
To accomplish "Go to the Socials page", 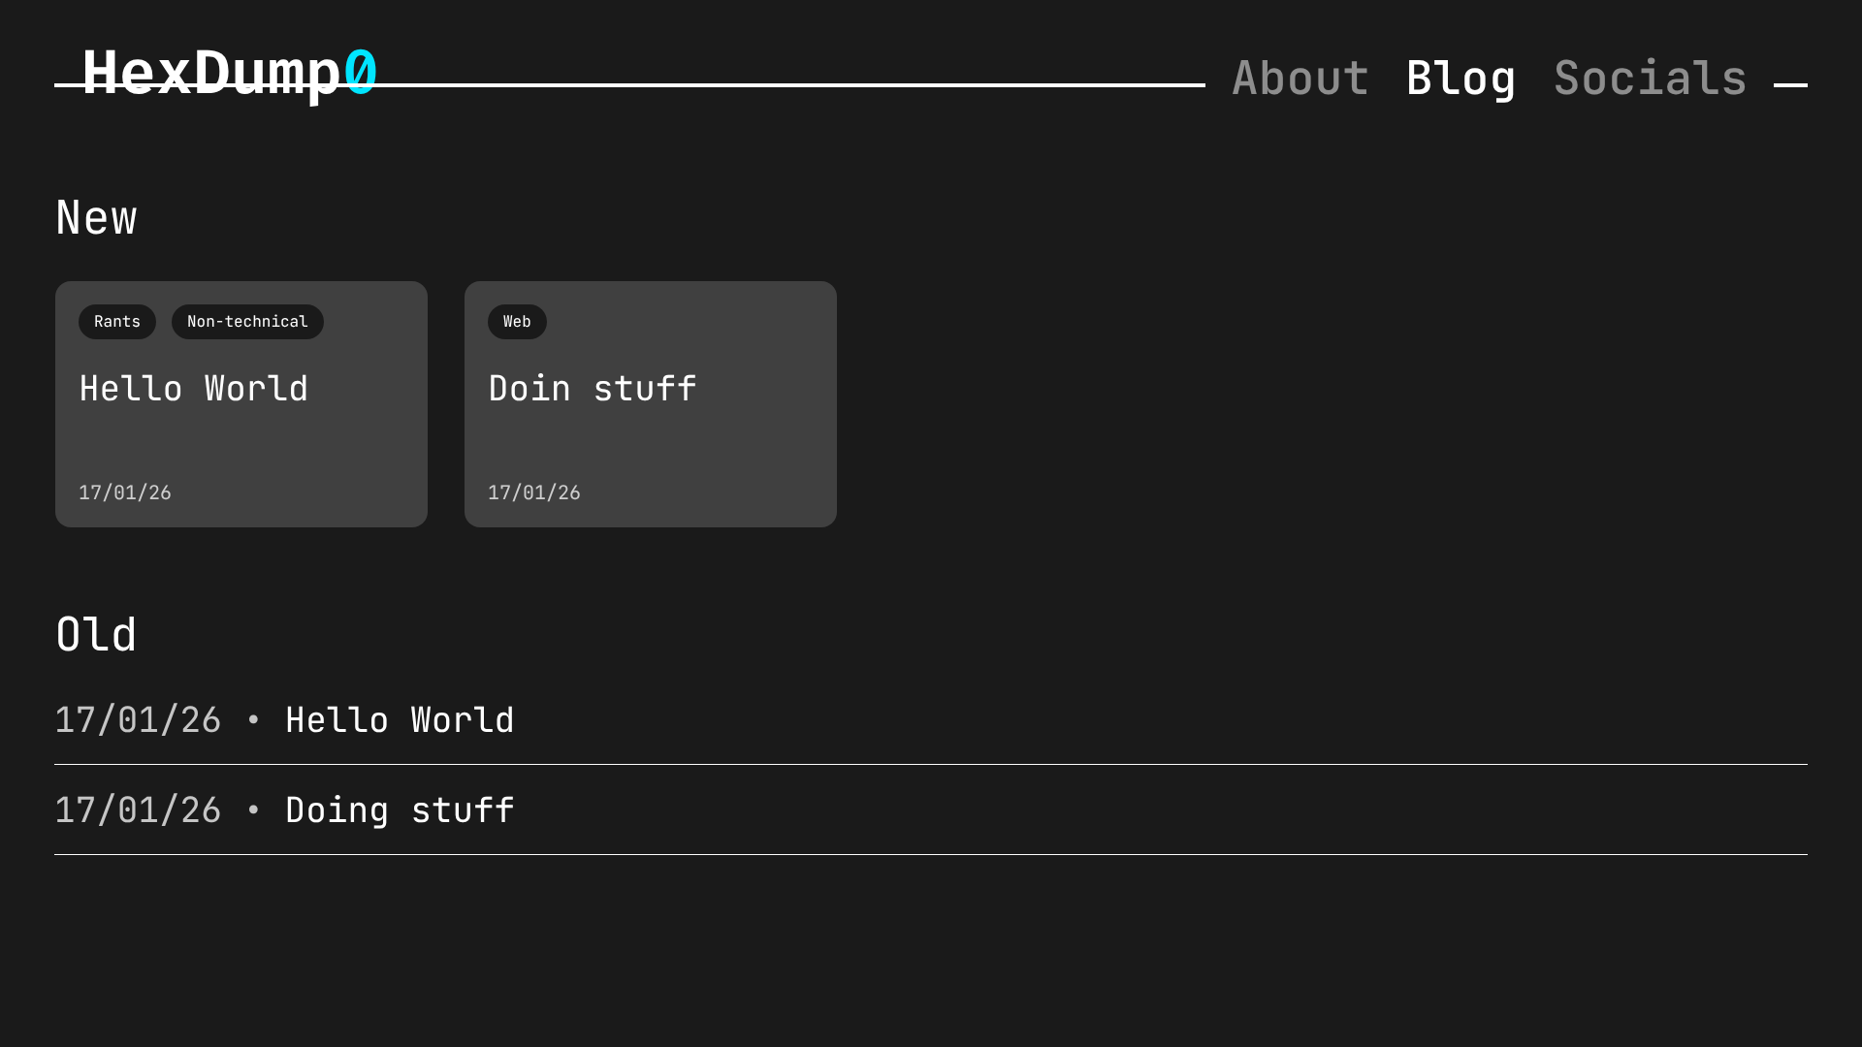I will click(1650, 79).
